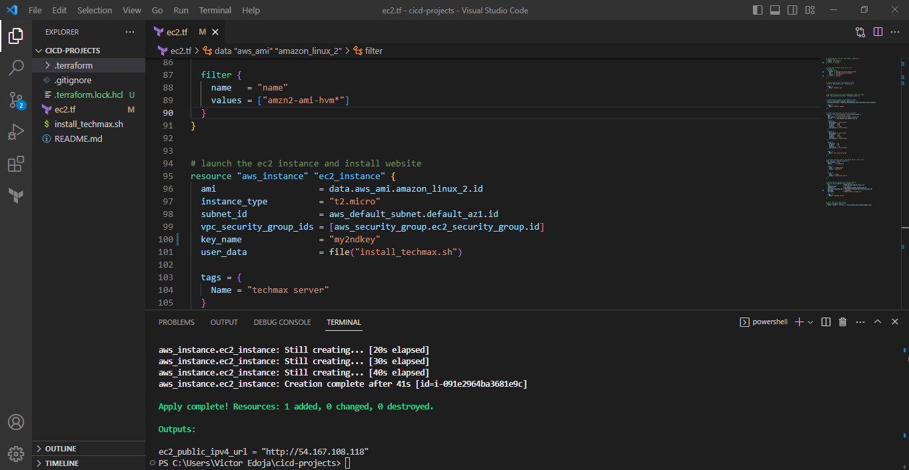Maximize the panel with the chevron button
The width and height of the screenshot is (909, 470).
tap(878, 322)
